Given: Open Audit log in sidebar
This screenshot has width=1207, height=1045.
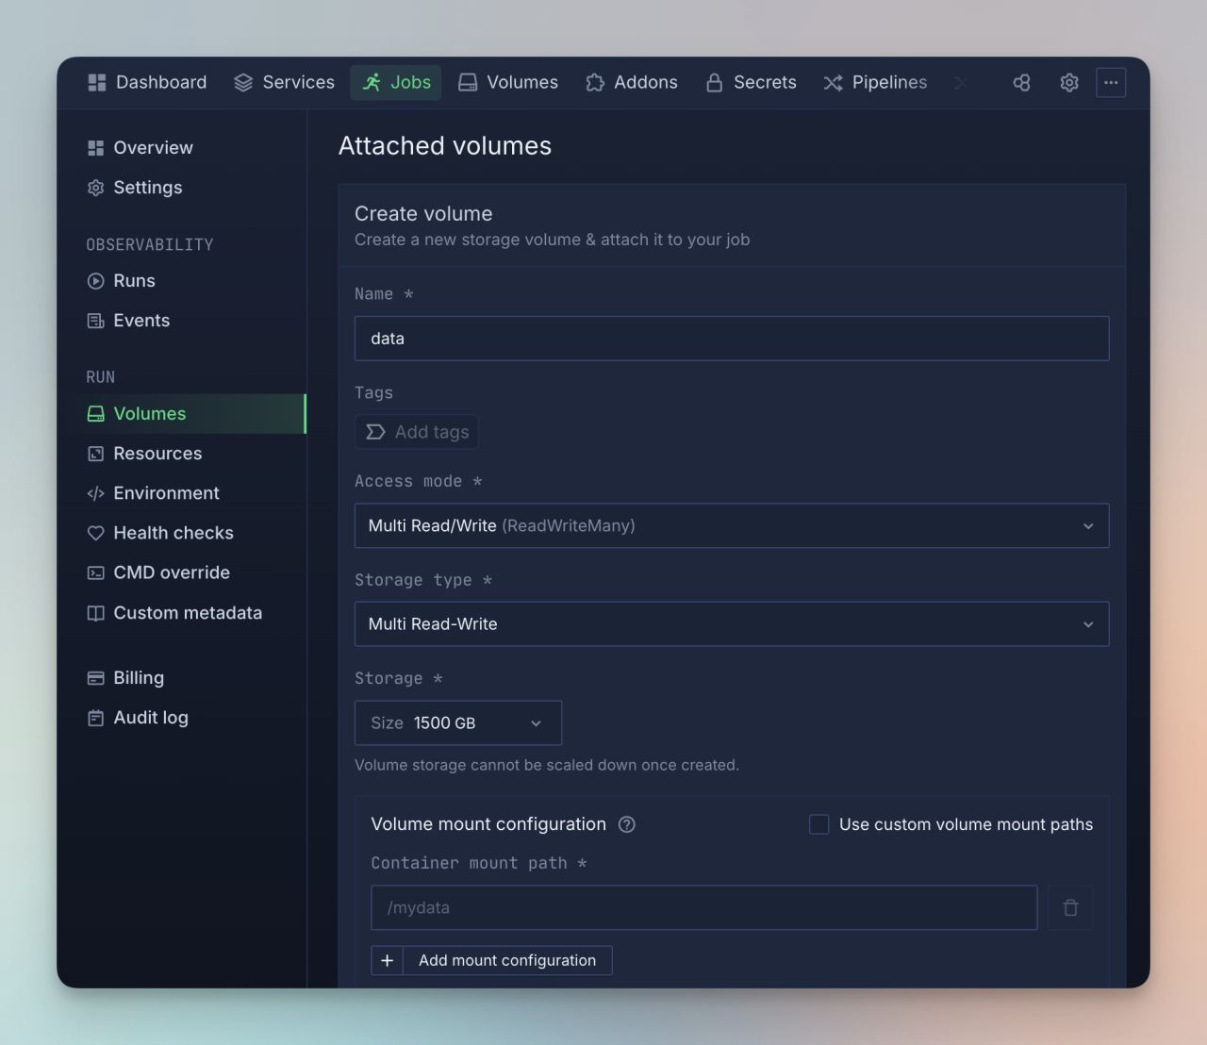Looking at the screenshot, I should [150, 718].
